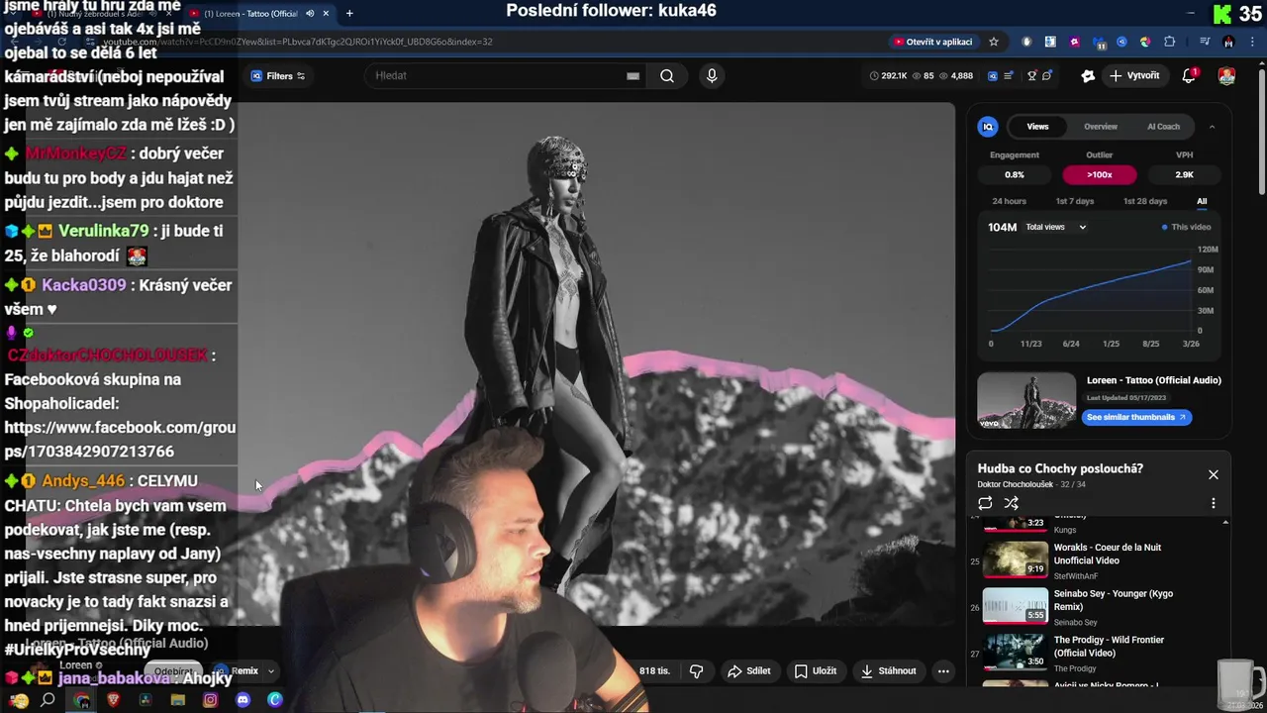The image size is (1267, 713).
Task: Click the Outlier >100x pill
Action: click(1100, 174)
